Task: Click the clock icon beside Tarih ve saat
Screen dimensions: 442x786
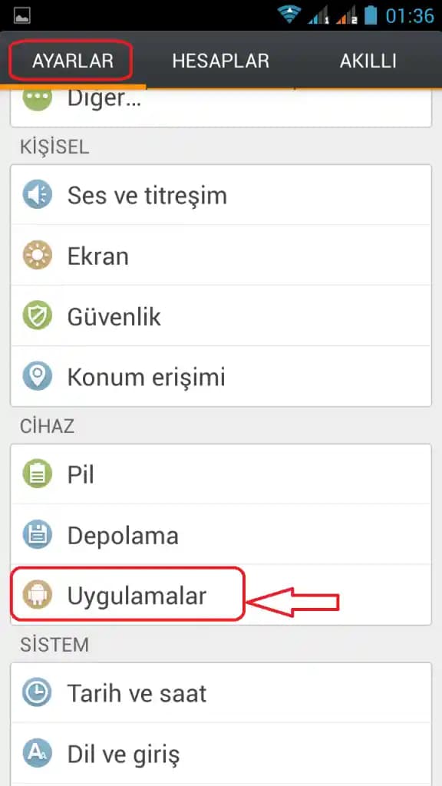Action: point(38,693)
